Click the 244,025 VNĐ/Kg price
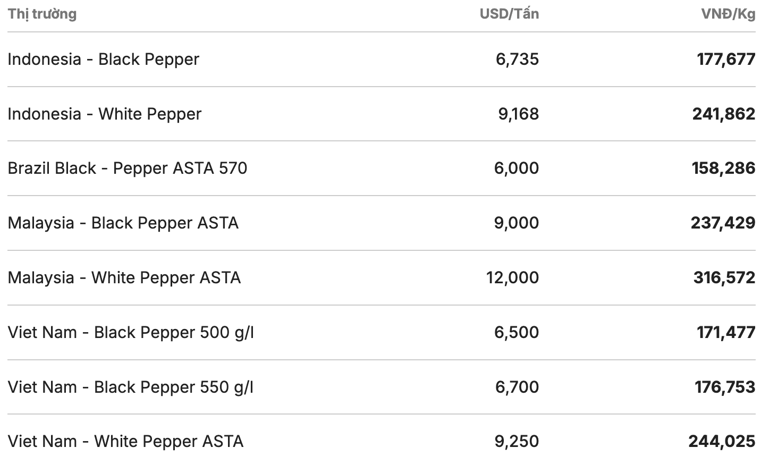 (722, 441)
